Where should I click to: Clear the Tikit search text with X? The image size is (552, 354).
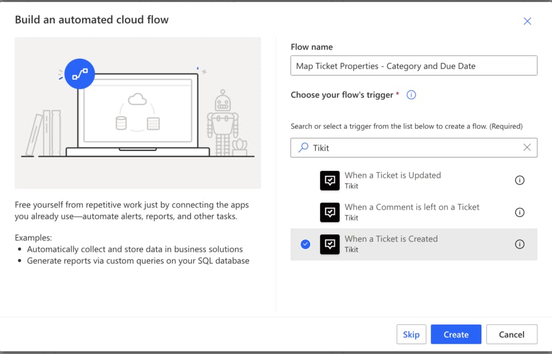pos(527,148)
